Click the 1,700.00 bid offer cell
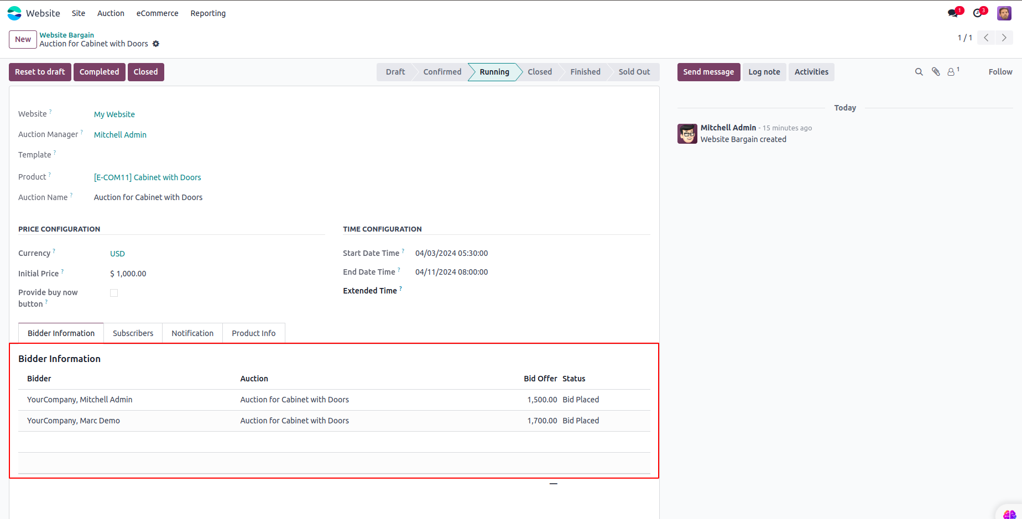 click(542, 421)
